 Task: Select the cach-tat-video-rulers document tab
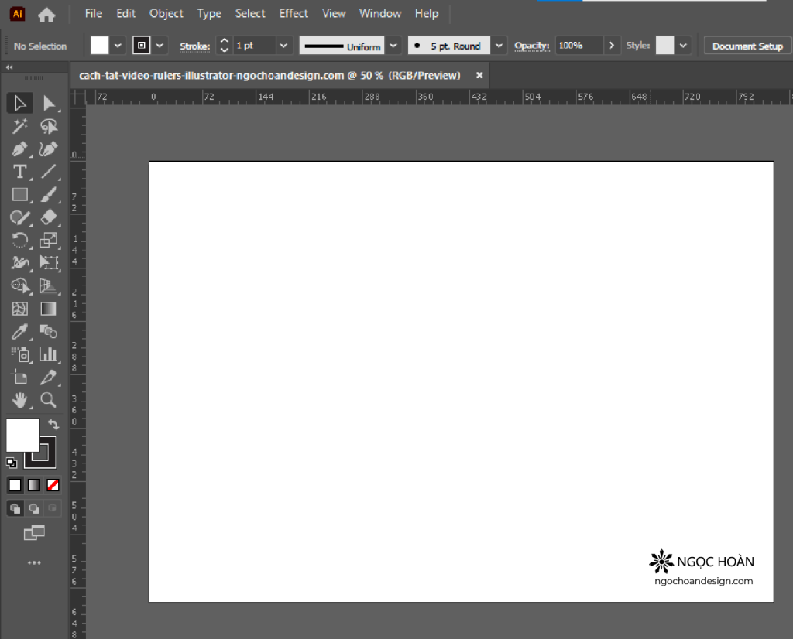click(x=273, y=75)
